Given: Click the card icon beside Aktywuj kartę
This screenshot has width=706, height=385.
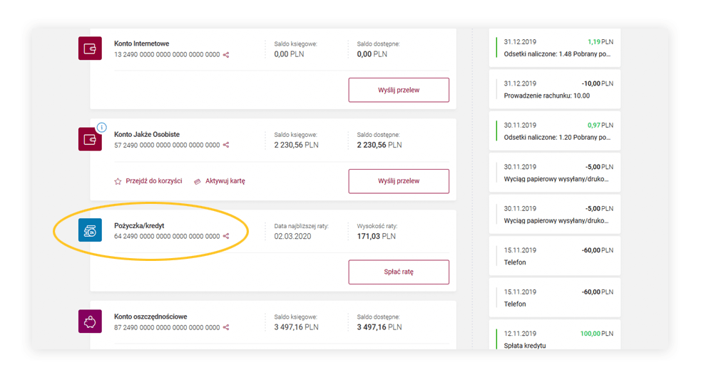Looking at the screenshot, I should pos(198,181).
